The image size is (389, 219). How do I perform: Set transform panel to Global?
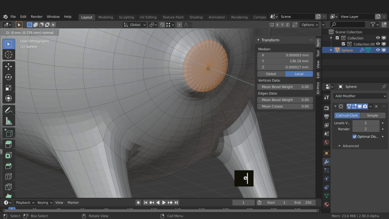click(x=271, y=74)
